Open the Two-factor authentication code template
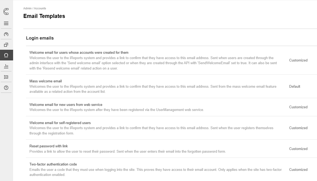The height and width of the screenshot is (181, 317). click(53, 164)
